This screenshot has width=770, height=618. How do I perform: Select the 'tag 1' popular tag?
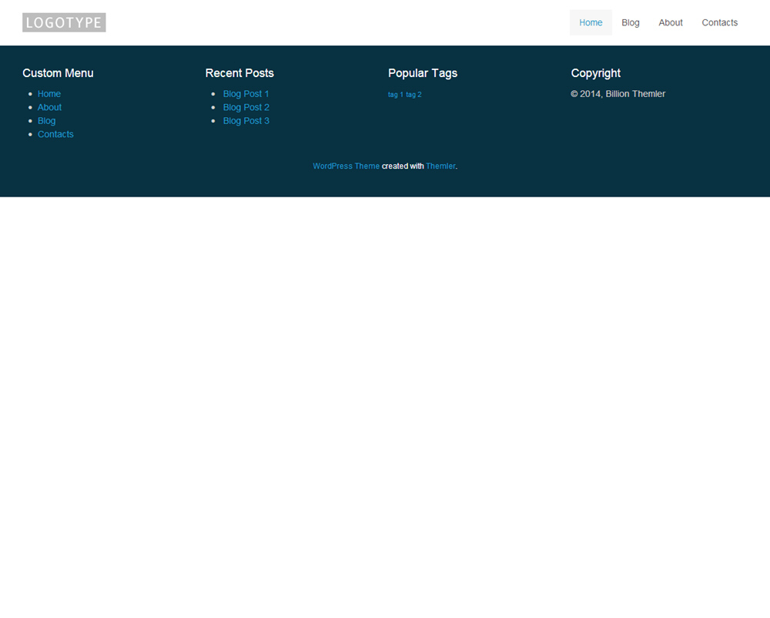395,94
